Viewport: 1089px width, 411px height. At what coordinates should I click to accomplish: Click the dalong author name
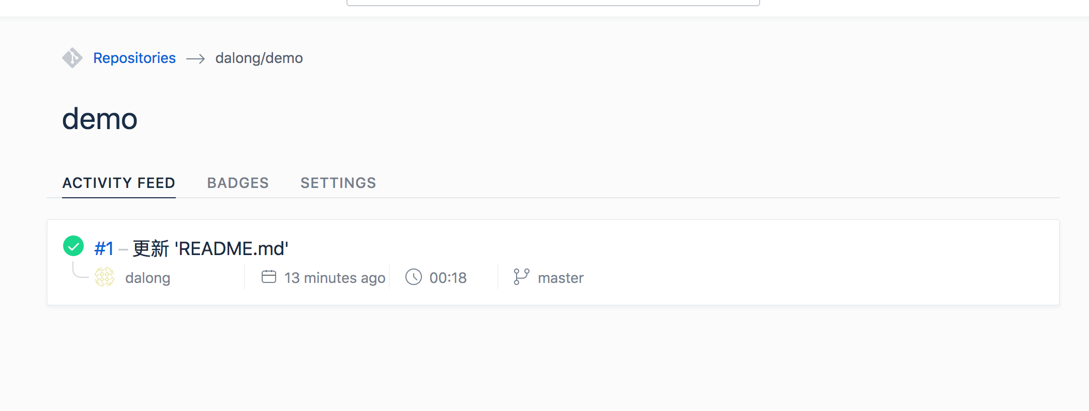147,278
